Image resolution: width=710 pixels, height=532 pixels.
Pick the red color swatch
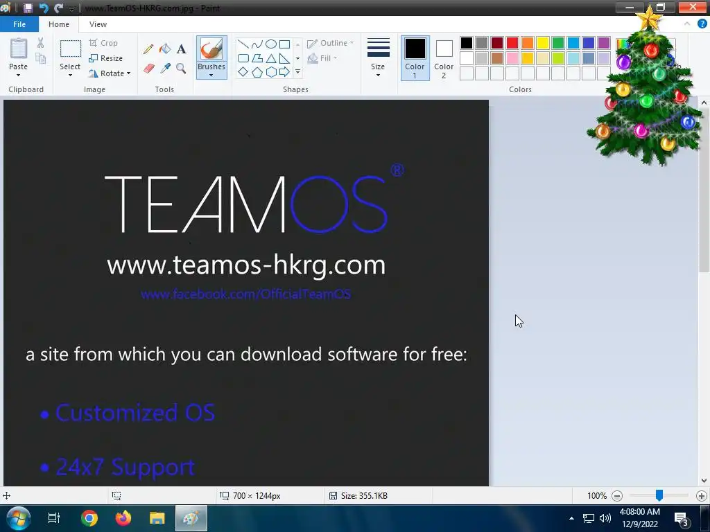coord(512,43)
